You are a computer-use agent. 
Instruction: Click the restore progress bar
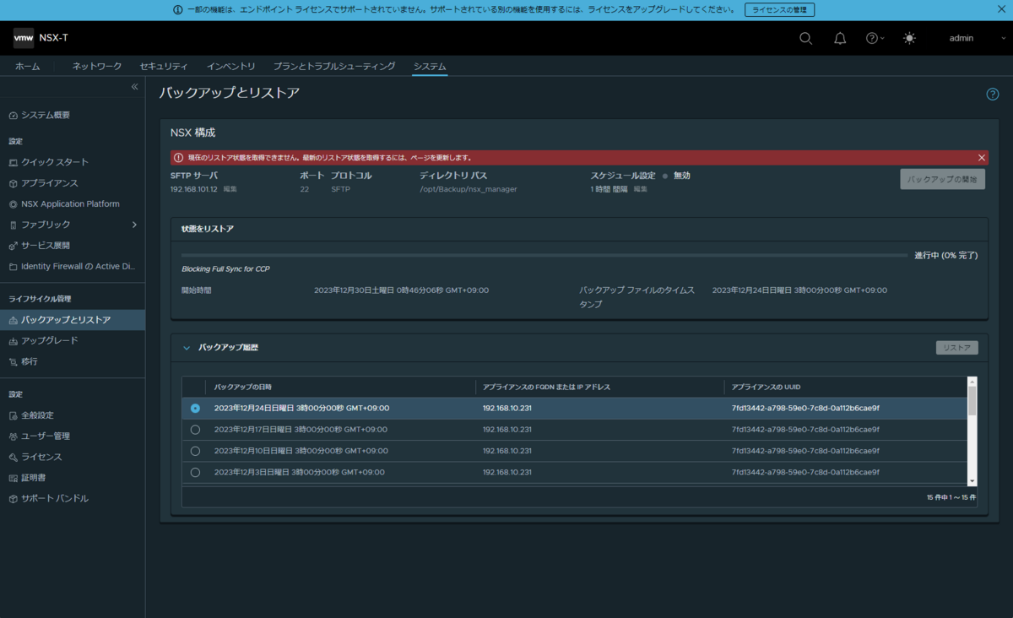[544, 255]
